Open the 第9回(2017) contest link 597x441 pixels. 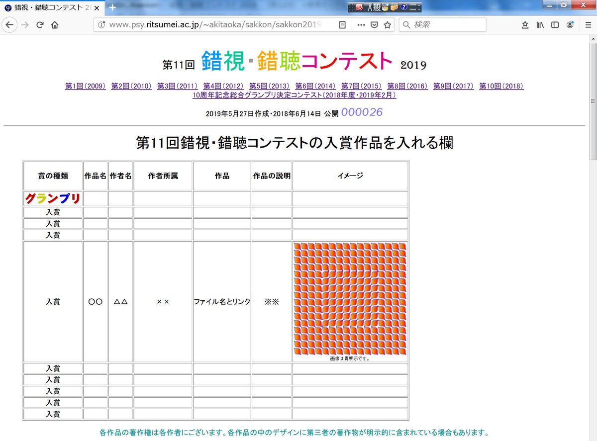tap(454, 86)
